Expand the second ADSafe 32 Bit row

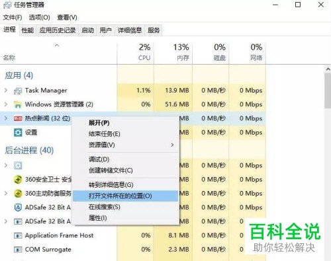(x=6, y=221)
